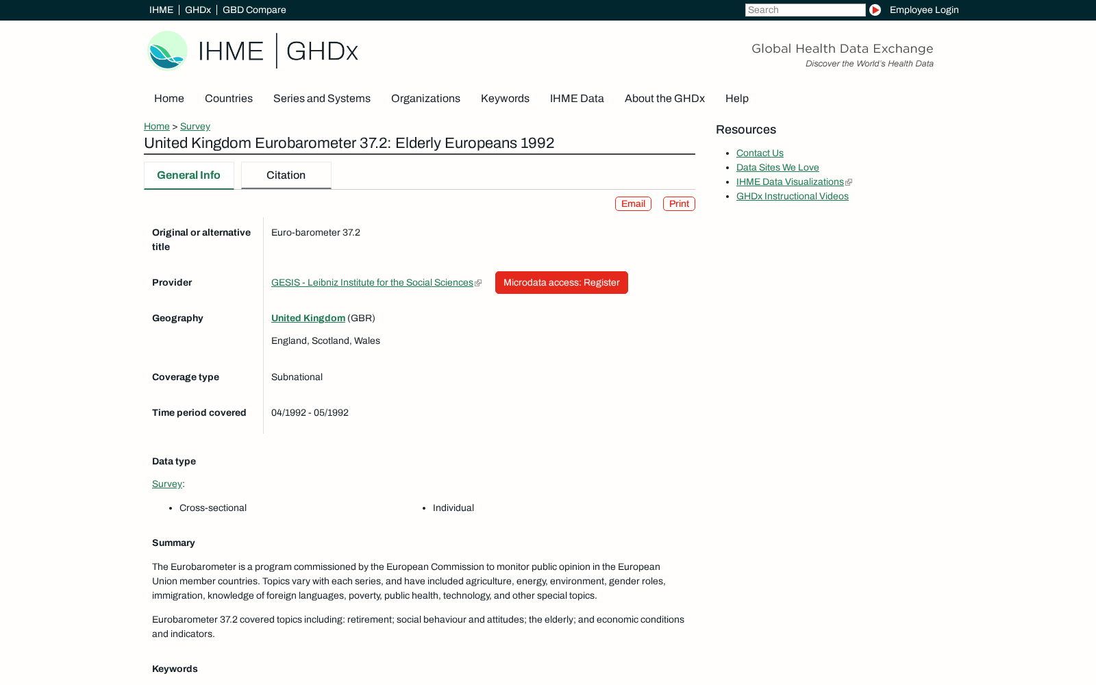Open the Help menu
The height and width of the screenshot is (685, 1096).
(737, 99)
